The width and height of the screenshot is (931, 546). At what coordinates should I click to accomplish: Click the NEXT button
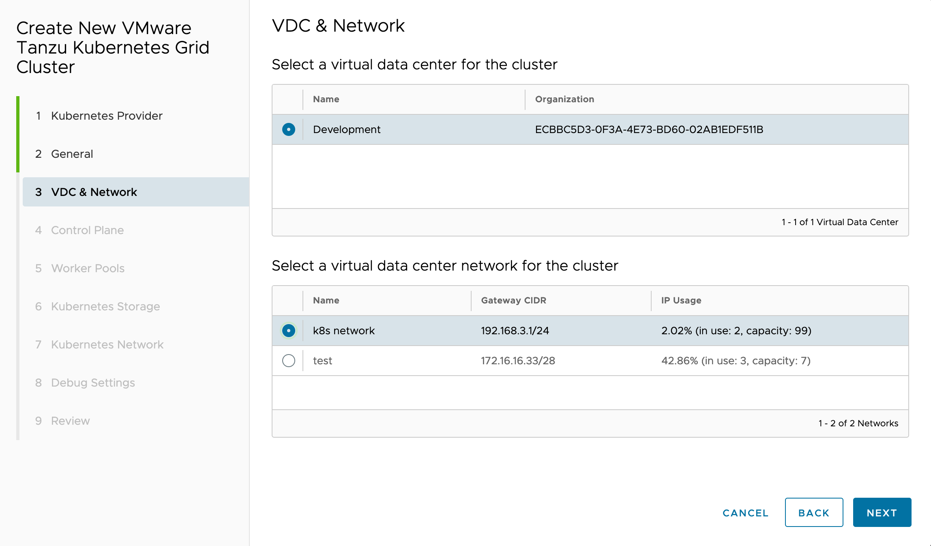[x=882, y=513]
